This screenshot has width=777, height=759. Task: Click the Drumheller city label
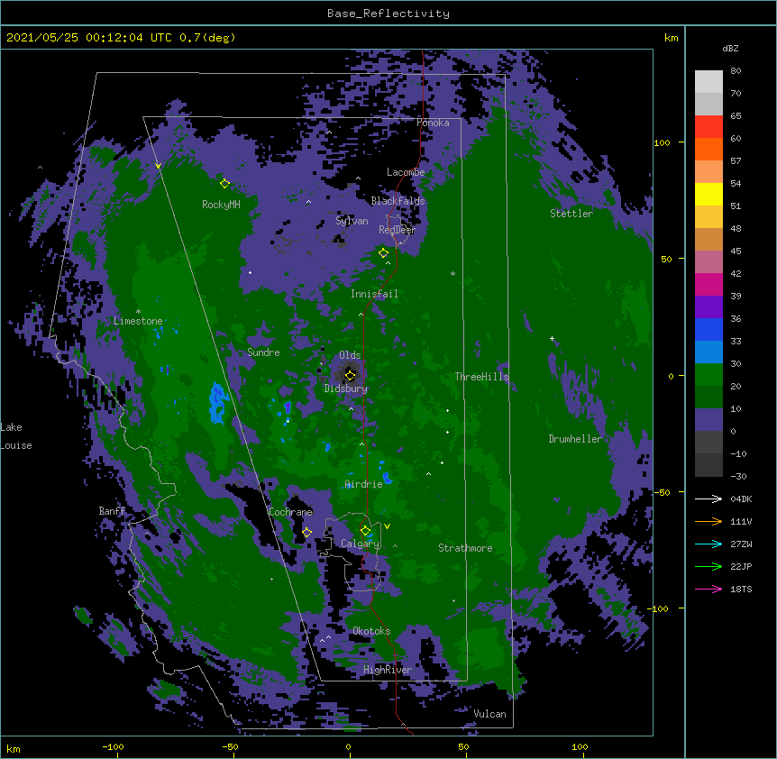point(575,439)
